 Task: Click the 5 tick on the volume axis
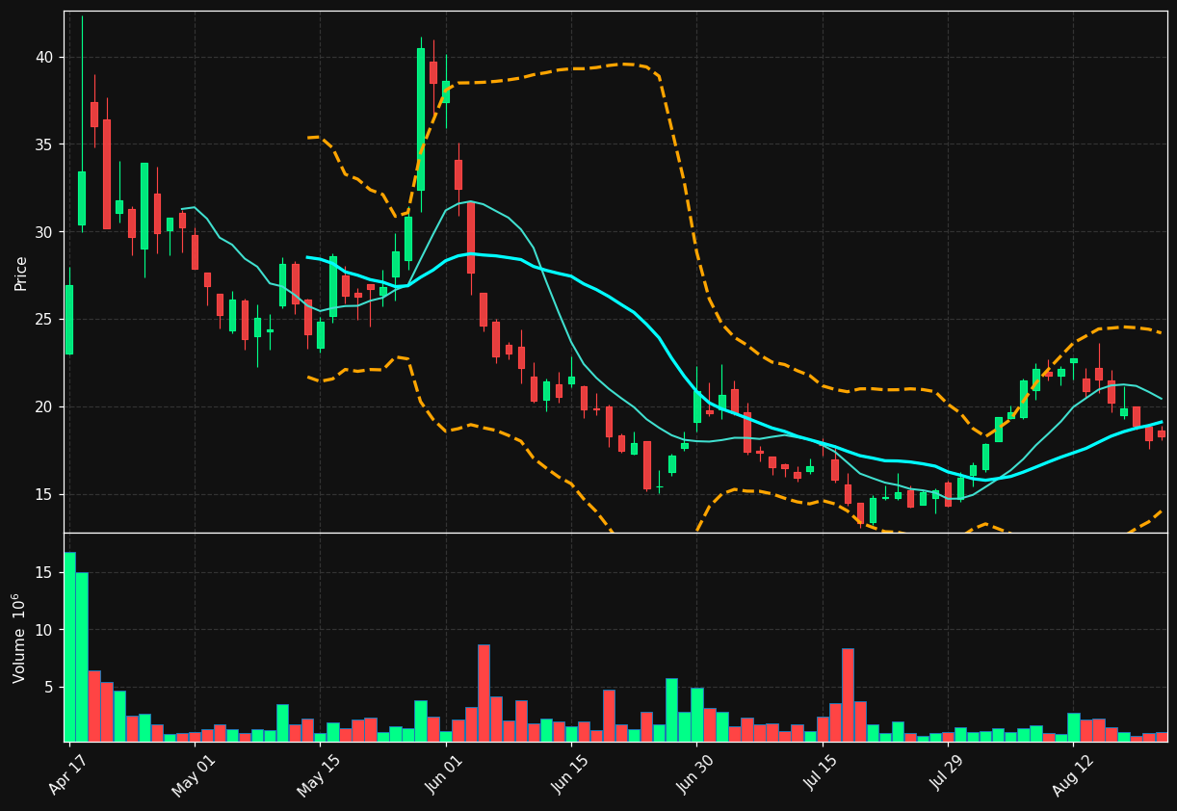point(49,688)
